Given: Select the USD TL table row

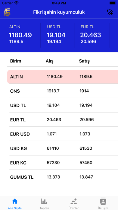Looking at the screenshot, I should pos(64,105).
